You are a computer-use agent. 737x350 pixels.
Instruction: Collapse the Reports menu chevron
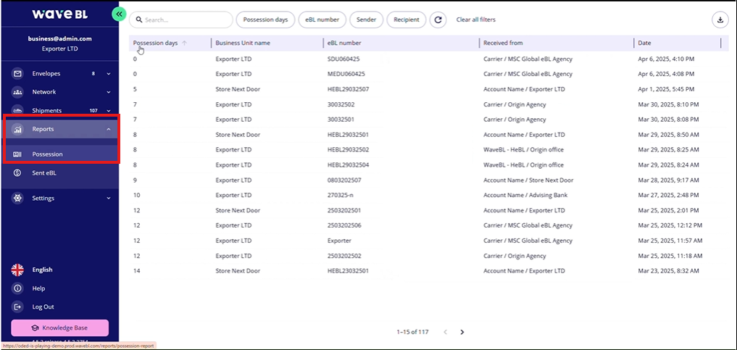tap(109, 129)
